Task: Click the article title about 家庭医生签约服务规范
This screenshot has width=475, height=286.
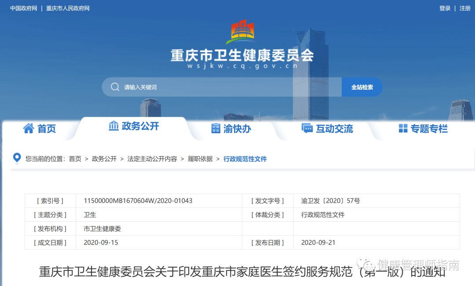Action: (242, 271)
